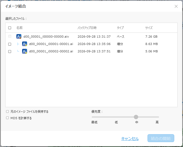Enable MD5 を計算する option
The image size is (183, 147).
[7, 118]
